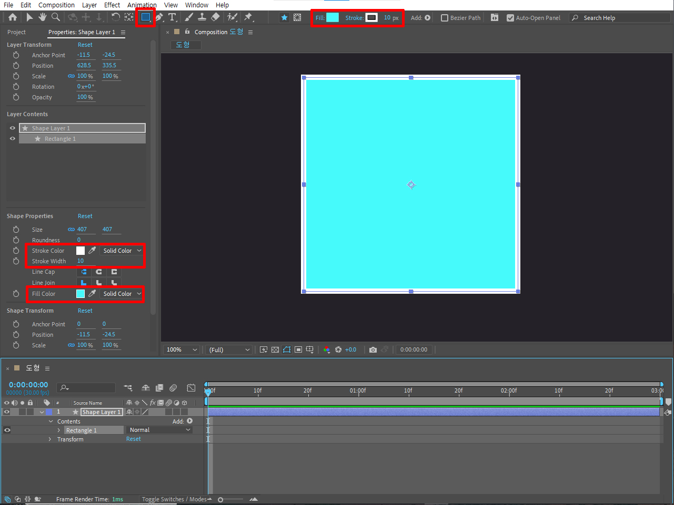The height and width of the screenshot is (505, 674).
Task: Click toolbar Stroke color swatch
Action: (x=371, y=17)
